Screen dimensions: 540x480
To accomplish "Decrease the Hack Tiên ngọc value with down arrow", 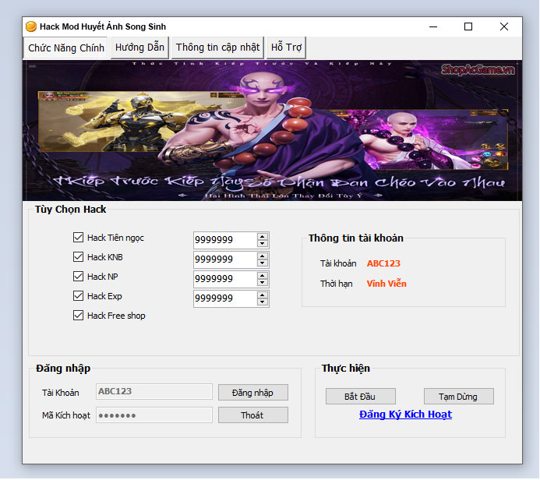I will [x=263, y=244].
